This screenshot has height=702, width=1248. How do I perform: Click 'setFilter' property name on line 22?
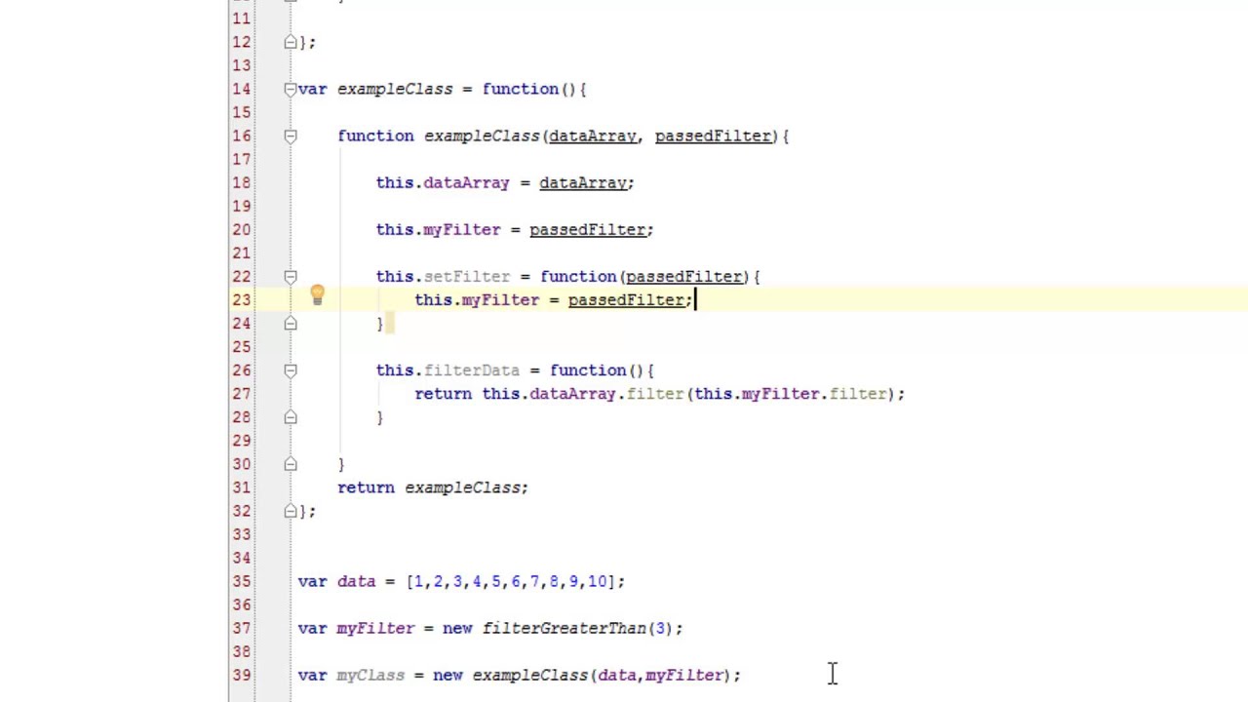coord(466,276)
